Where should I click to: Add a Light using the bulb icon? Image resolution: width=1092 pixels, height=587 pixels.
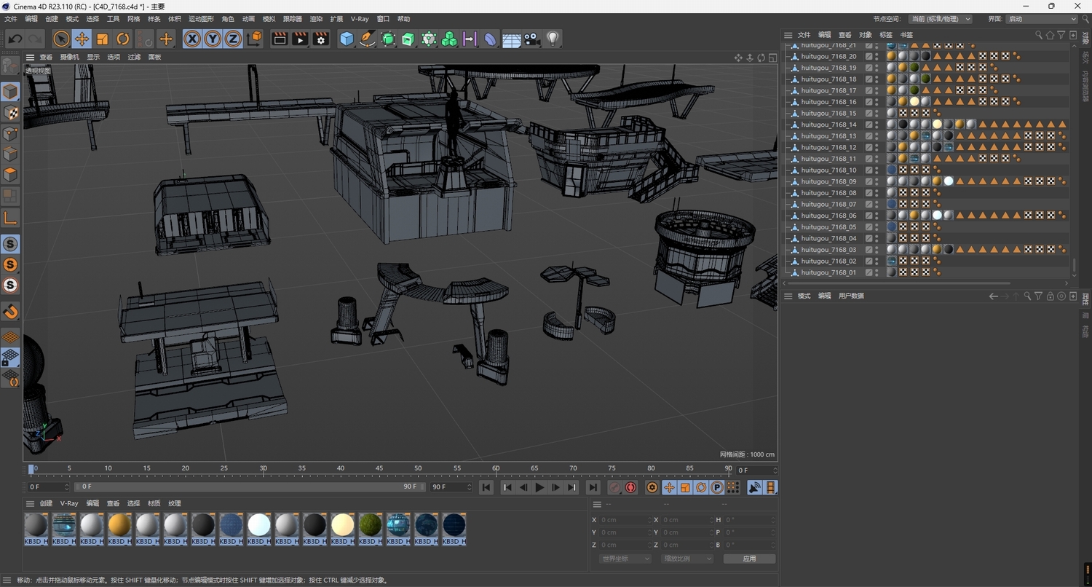coord(553,39)
